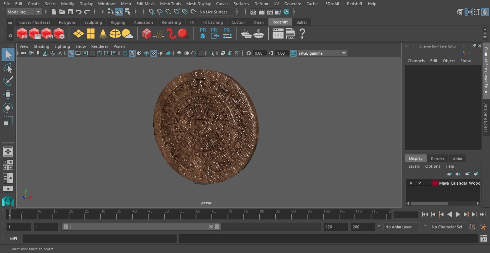490x253 pixels.
Task: Open the Redshift LOG window icon
Action: [x=290, y=34]
